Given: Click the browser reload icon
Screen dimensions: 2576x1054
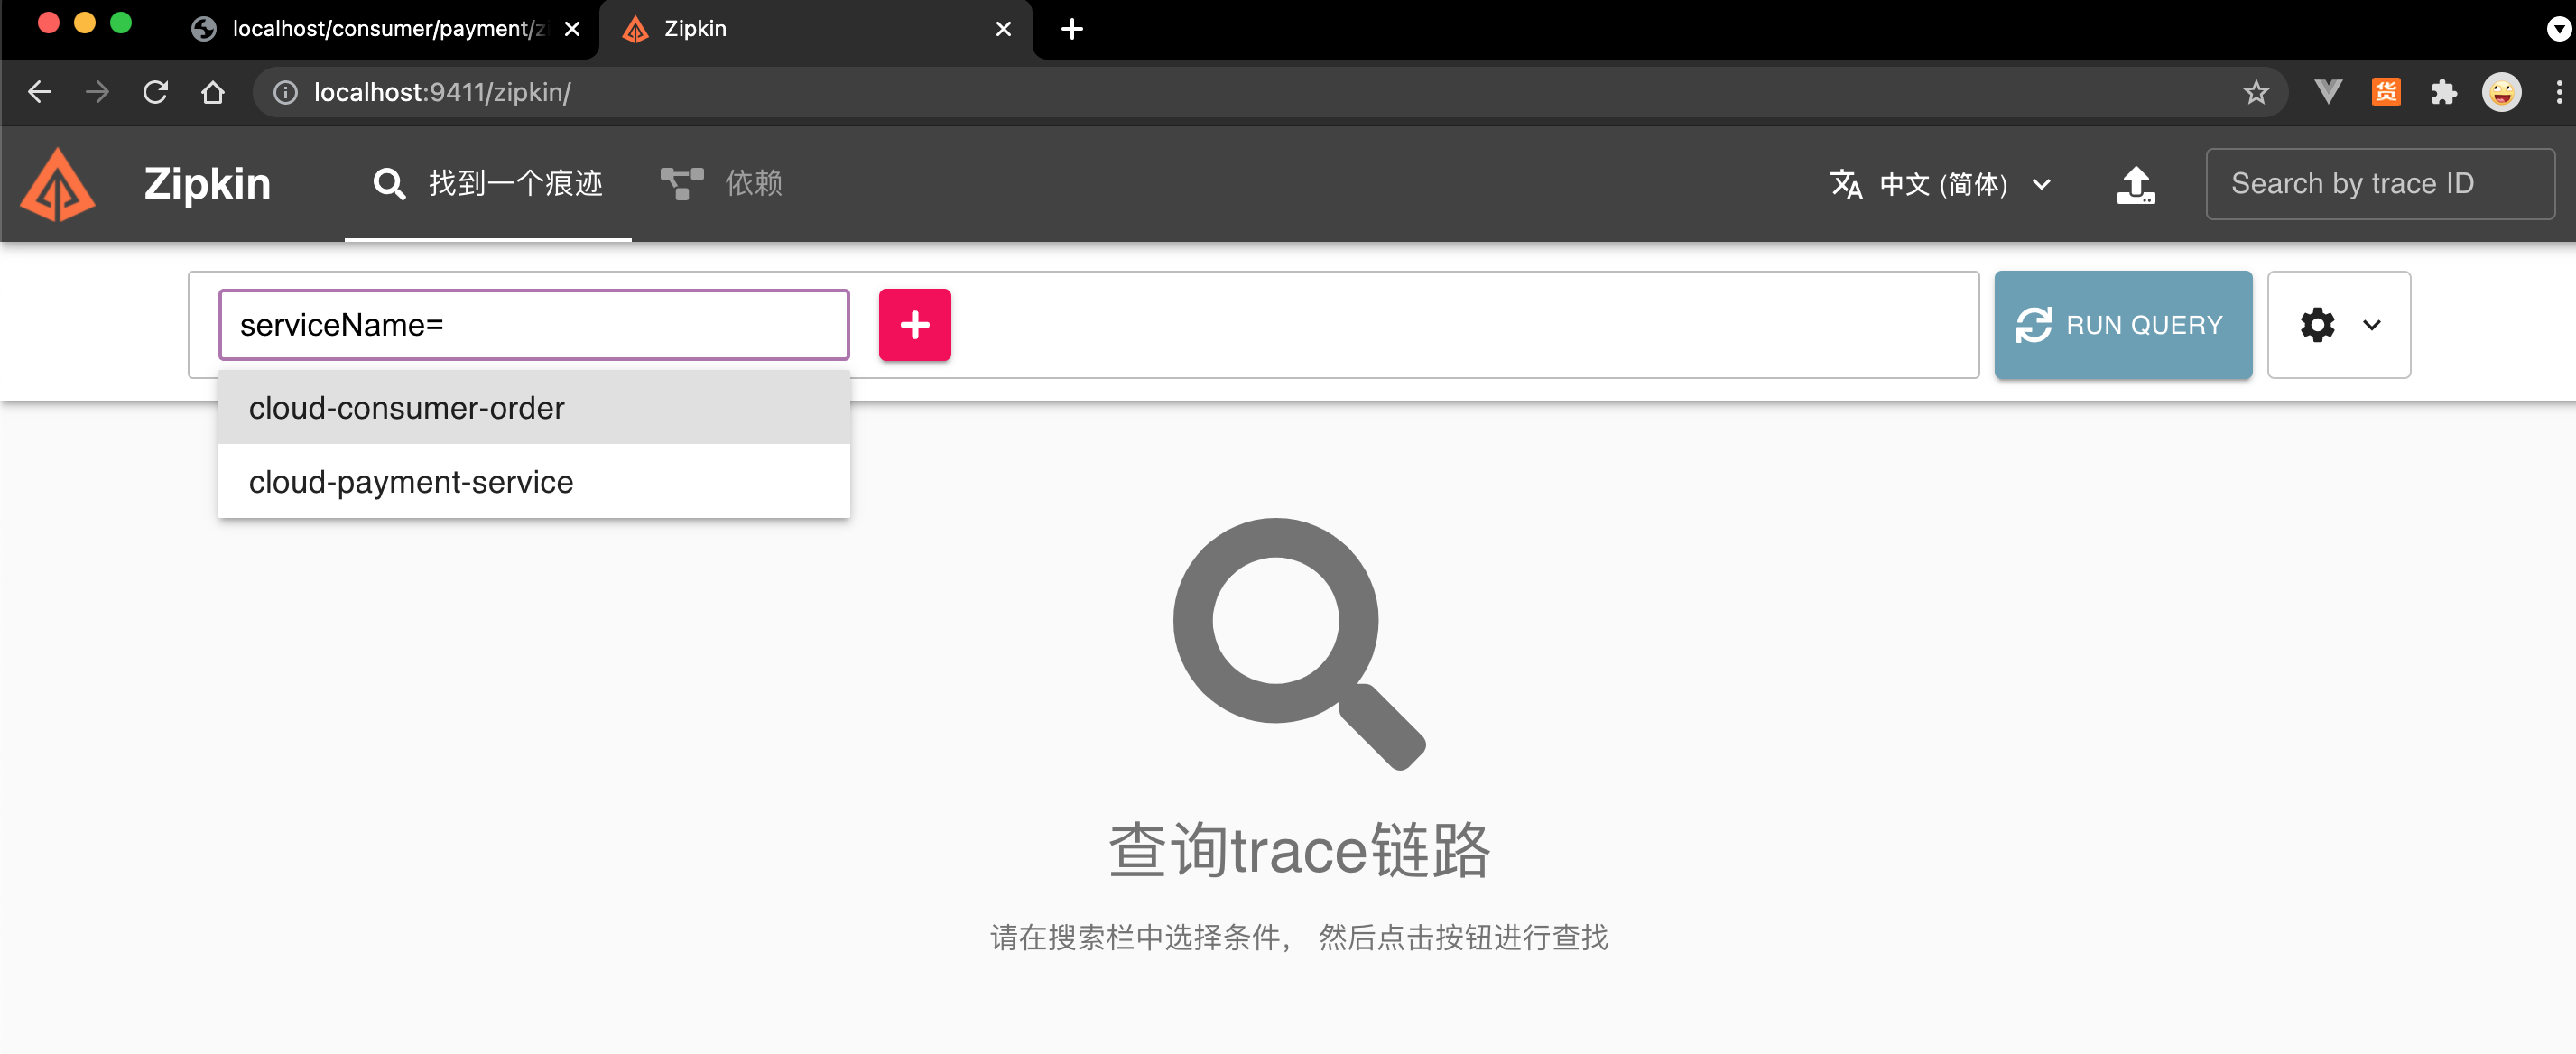Looking at the screenshot, I should (155, 93).
